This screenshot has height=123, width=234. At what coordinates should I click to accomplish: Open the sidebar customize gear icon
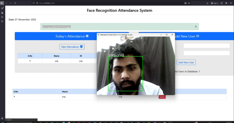[2, 118]
